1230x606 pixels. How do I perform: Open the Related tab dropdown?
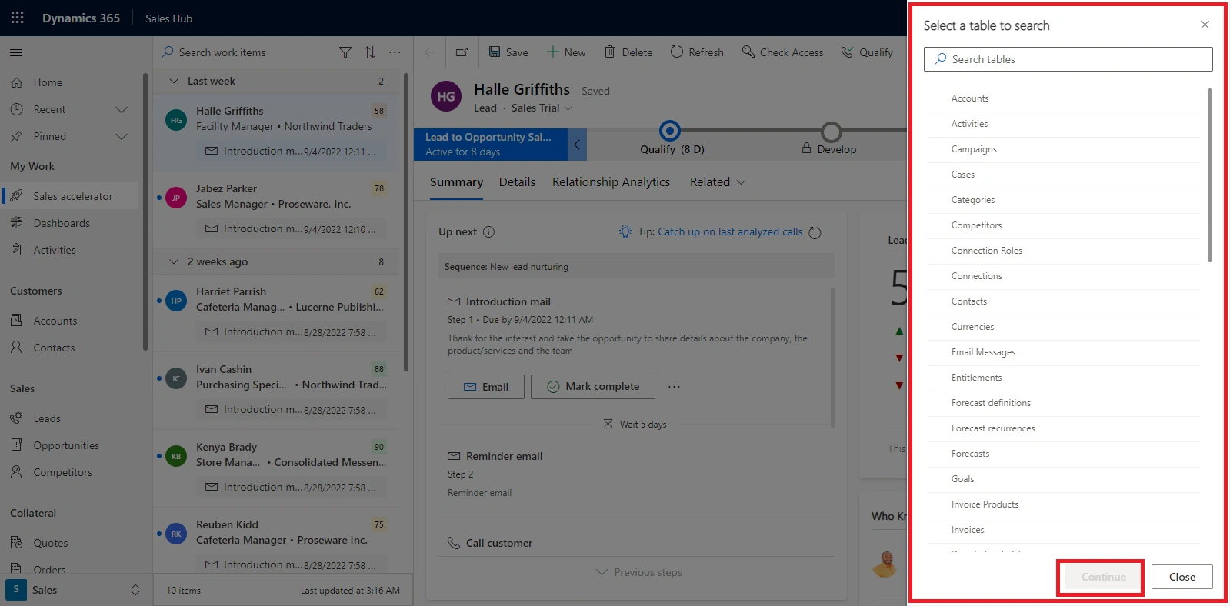[x=718, y=182]
